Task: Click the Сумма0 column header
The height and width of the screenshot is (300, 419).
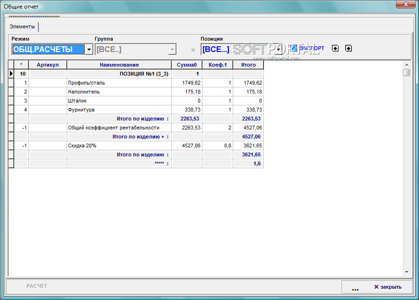Action: (187, 65)
